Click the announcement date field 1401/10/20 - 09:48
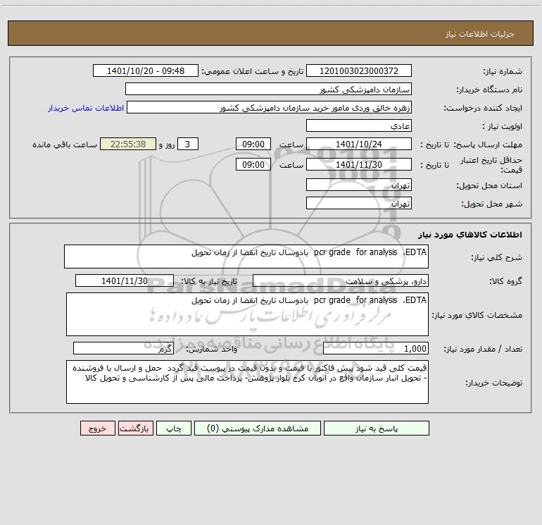Viewport: 542px width, 525px height. coord(146,70)
